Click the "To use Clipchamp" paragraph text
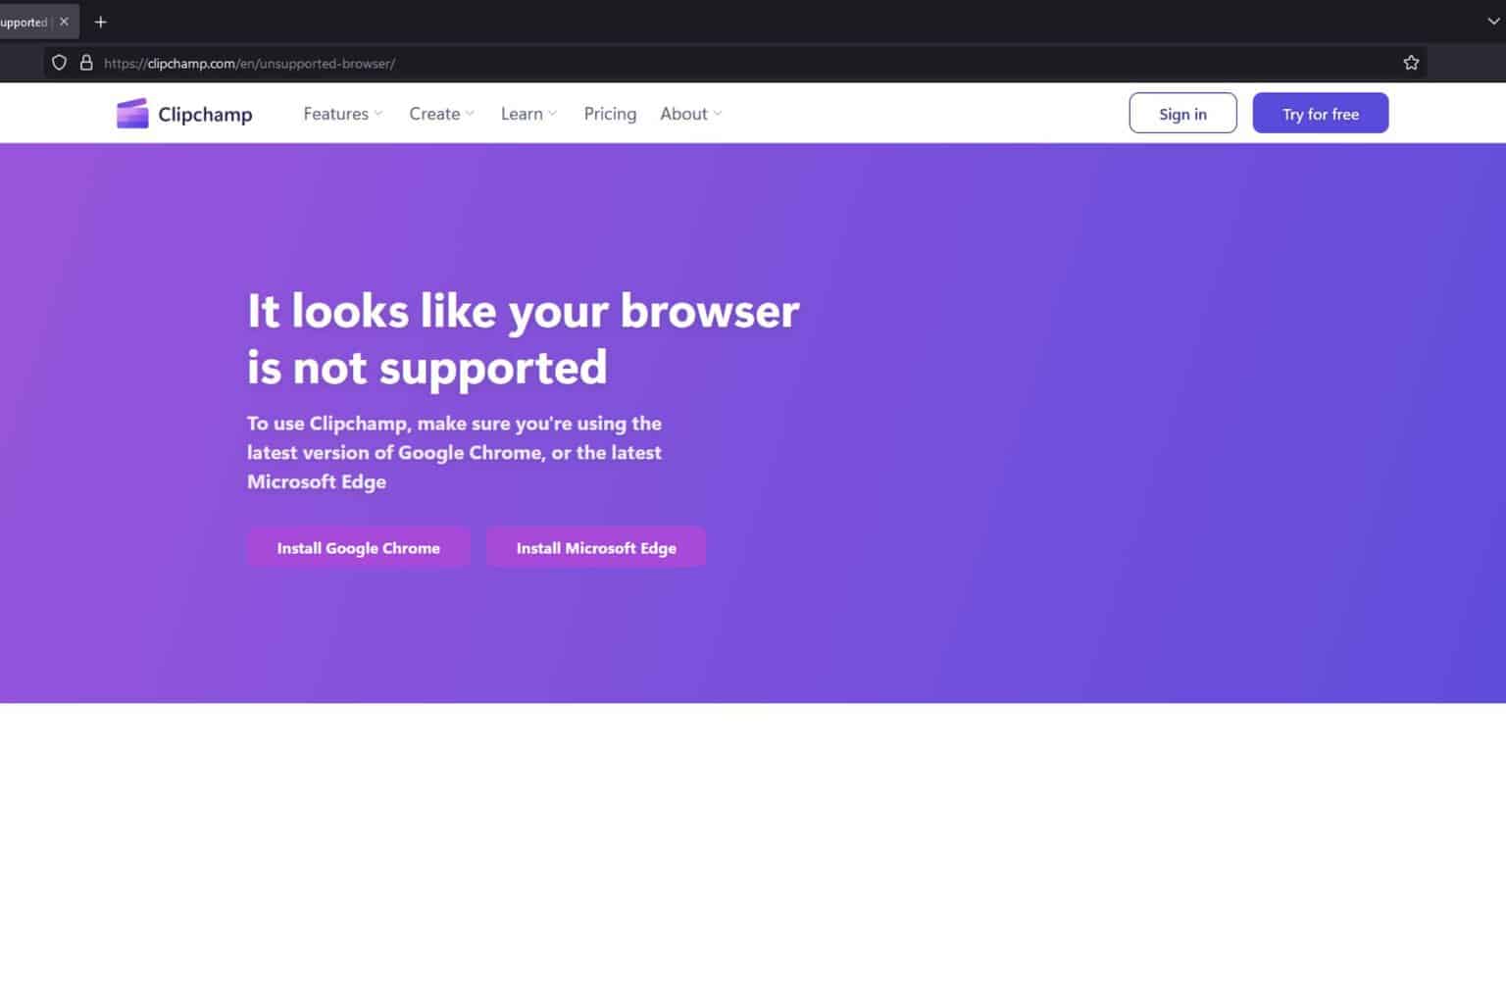Screen dimensions: 1506x1004 [454, 452]
